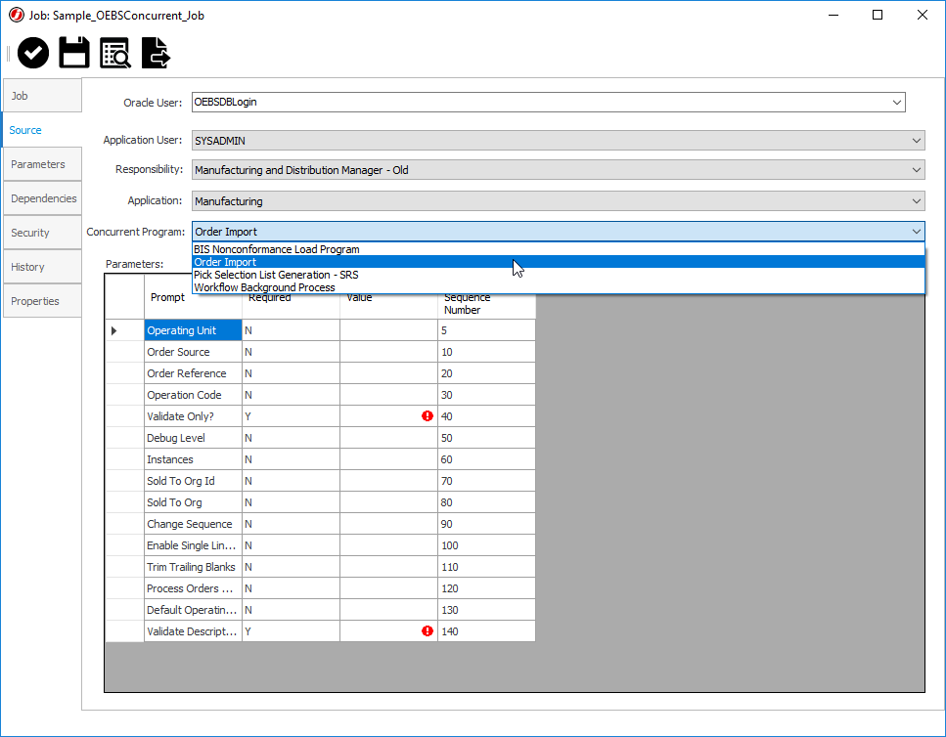Viewport: 946px width, 737px height.
Task: Click the red error icon in Validate Descript row
Action: pos(428,630)
